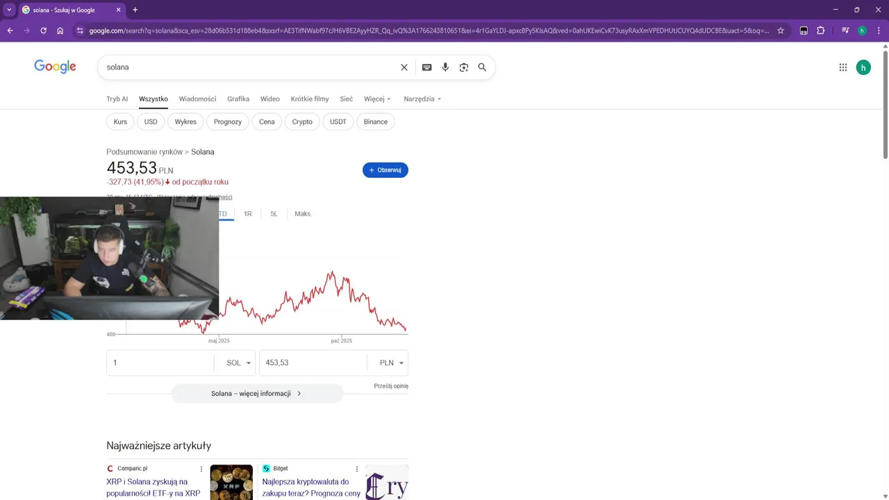
Task: Clear the search box with the X icon
Action: [404, 67]
